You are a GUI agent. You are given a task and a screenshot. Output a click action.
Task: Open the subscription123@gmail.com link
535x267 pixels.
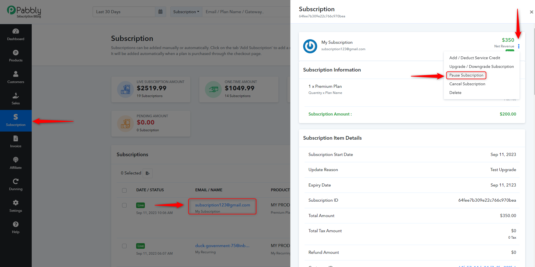tap(223, 205)
